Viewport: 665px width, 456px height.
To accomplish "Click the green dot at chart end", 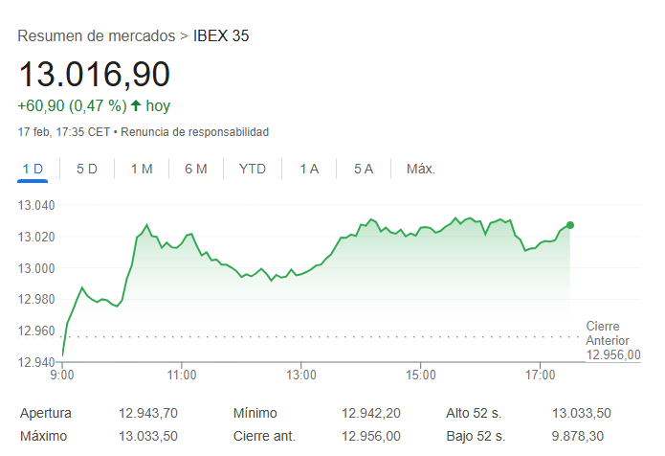I will (x=570, y=225).
